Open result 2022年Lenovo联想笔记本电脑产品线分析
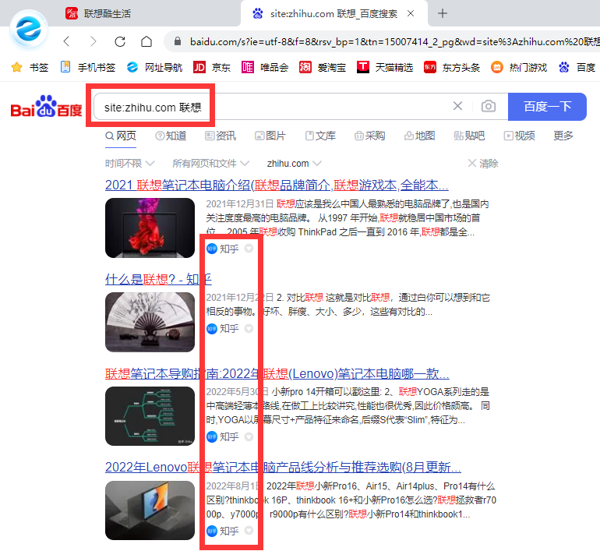The width and height of the screenshot is (600, 551). point(283,467)
